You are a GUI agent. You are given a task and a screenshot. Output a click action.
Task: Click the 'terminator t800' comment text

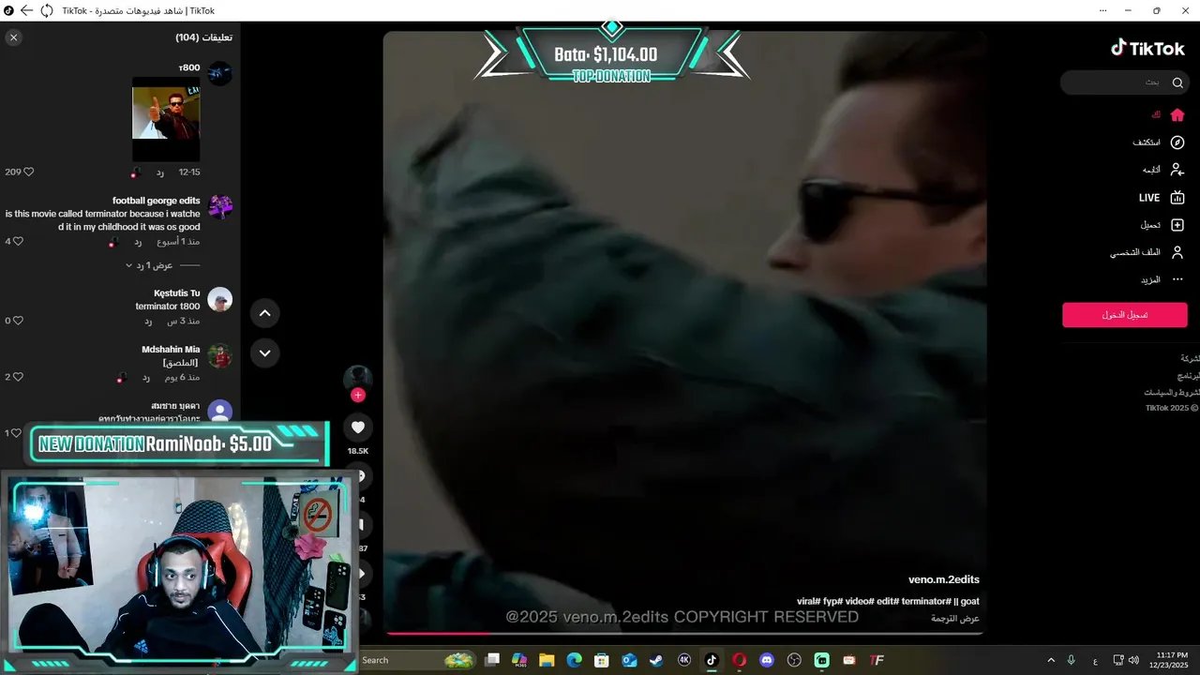(168, 306)
